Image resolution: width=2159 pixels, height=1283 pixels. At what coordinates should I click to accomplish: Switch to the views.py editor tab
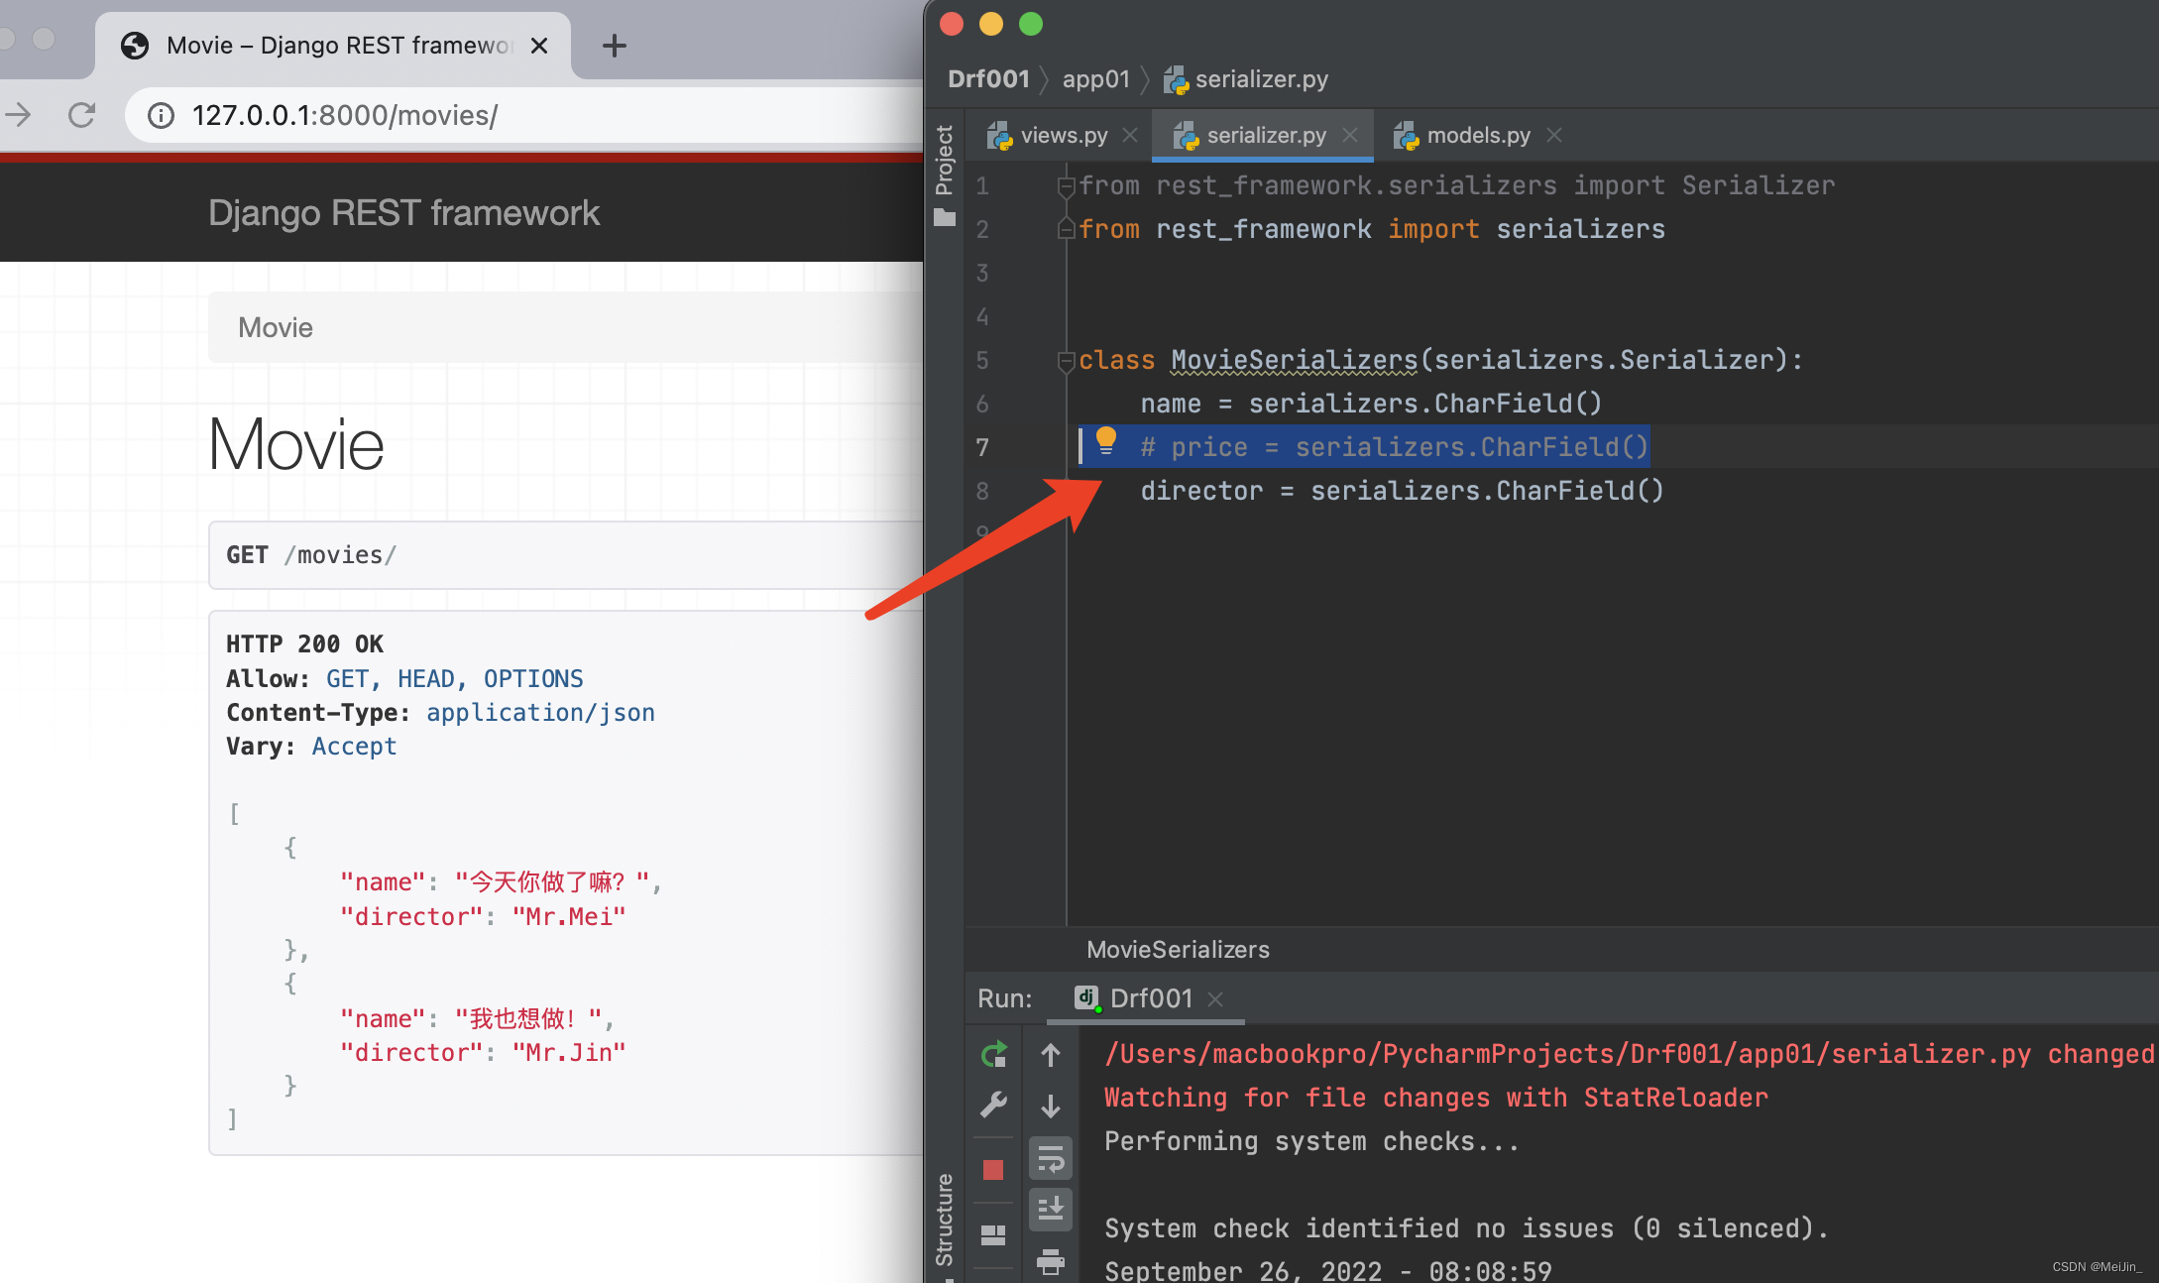(x=1065, y=135)
